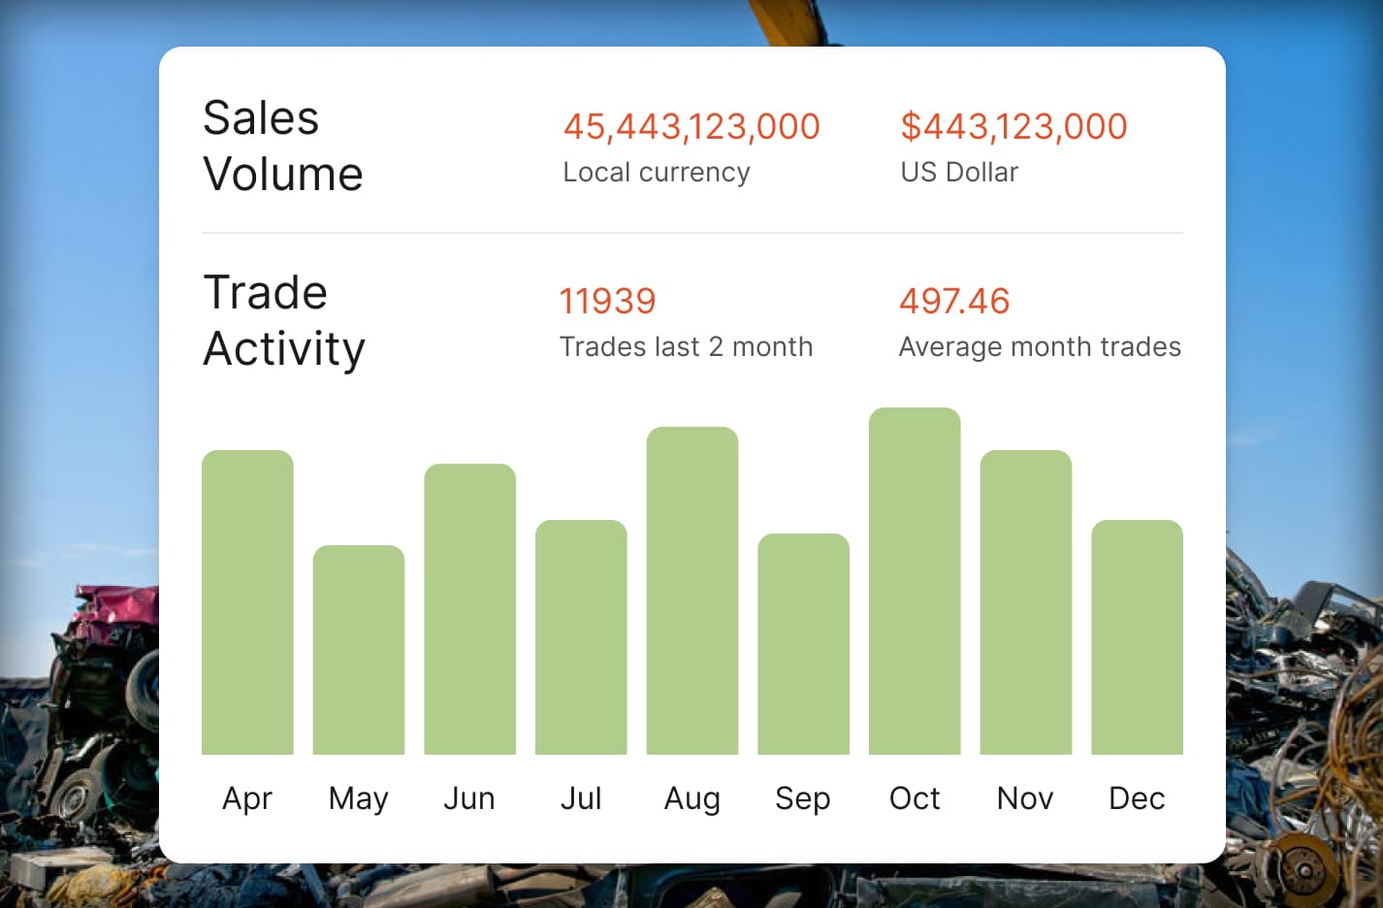Select the May bar
The image size is (1383, 908).
(358, 650)
